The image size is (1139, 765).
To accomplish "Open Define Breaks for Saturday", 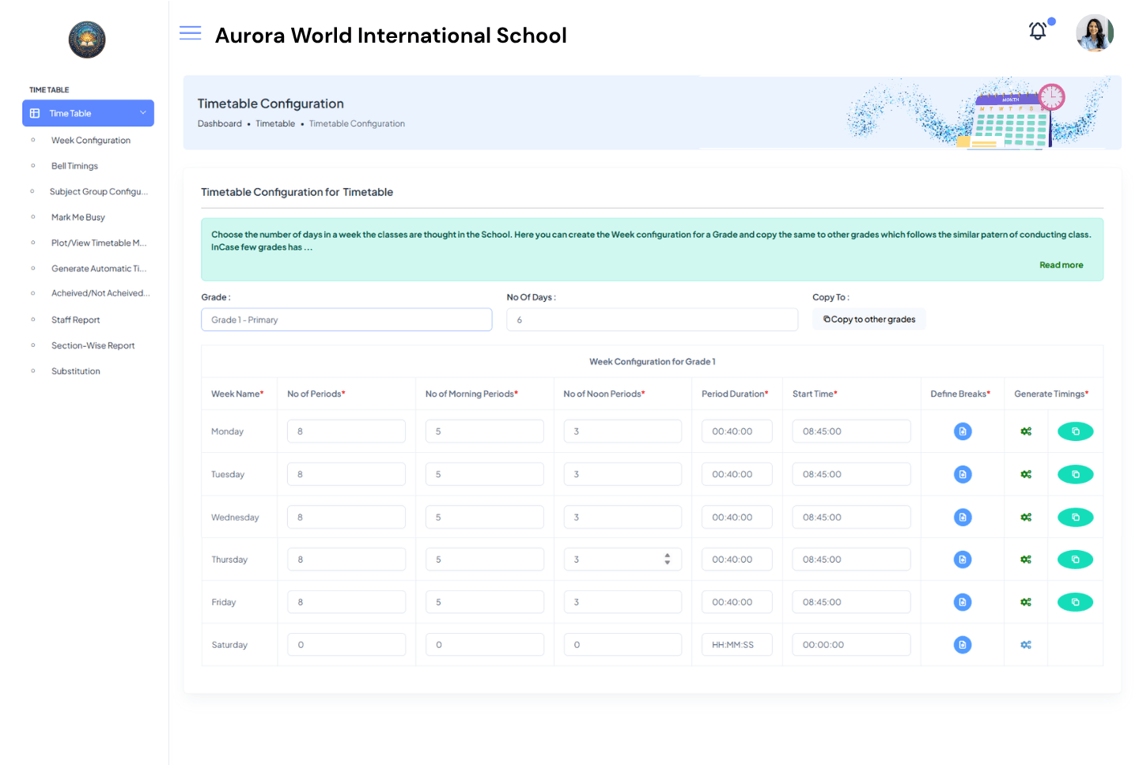I will [963, 644].
